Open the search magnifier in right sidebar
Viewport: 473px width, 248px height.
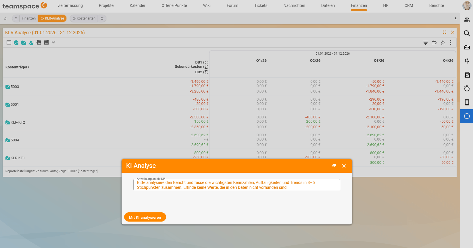coord(467,33)
